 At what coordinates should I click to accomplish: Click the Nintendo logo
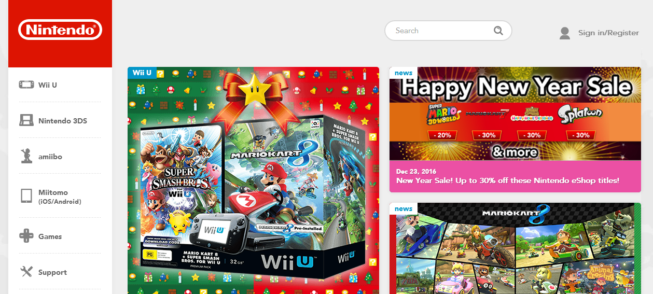60,30
